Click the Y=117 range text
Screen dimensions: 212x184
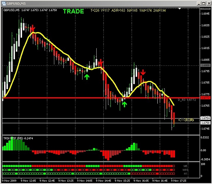tap(105, 10)
